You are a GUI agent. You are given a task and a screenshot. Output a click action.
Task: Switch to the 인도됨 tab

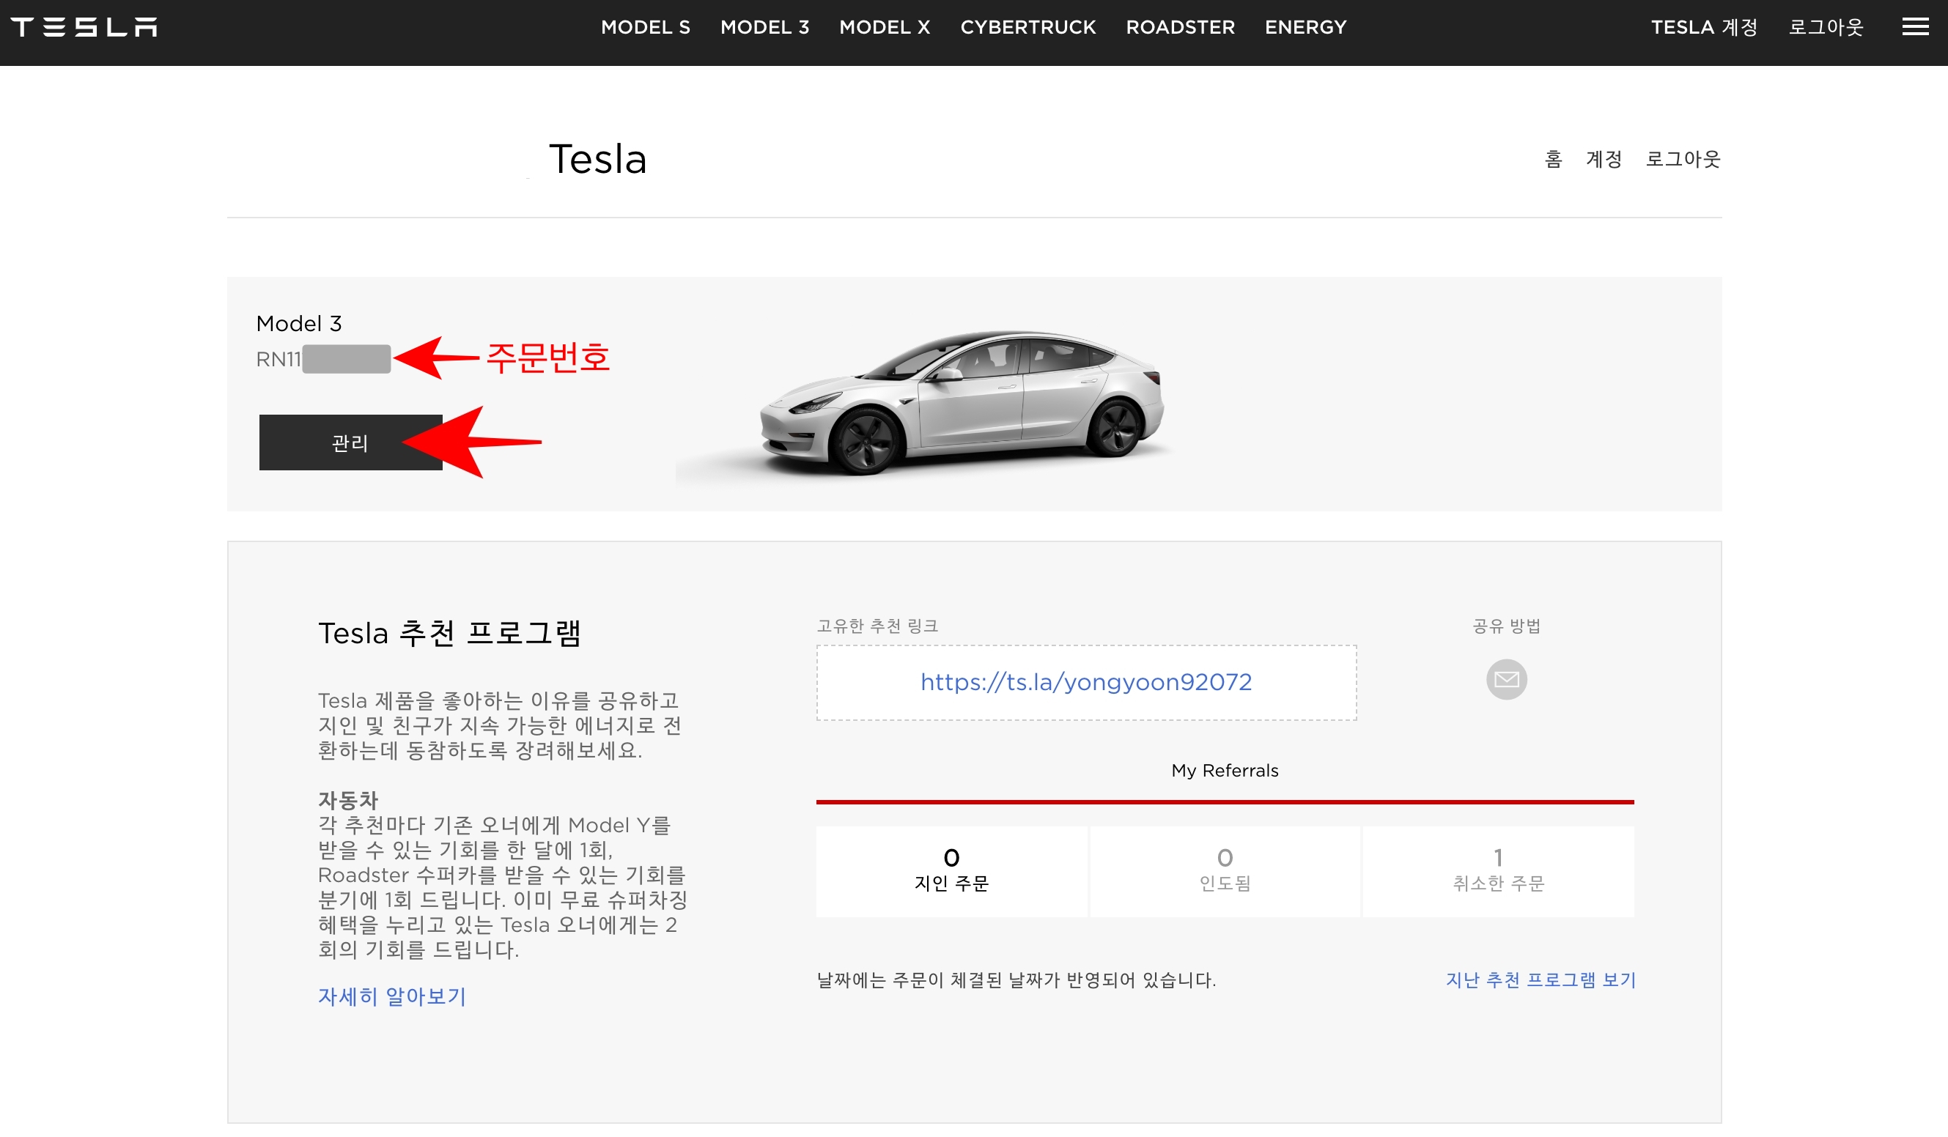pos(1225,871)
